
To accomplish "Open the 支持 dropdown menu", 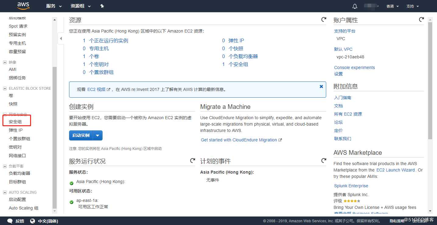I will [413, 6].
